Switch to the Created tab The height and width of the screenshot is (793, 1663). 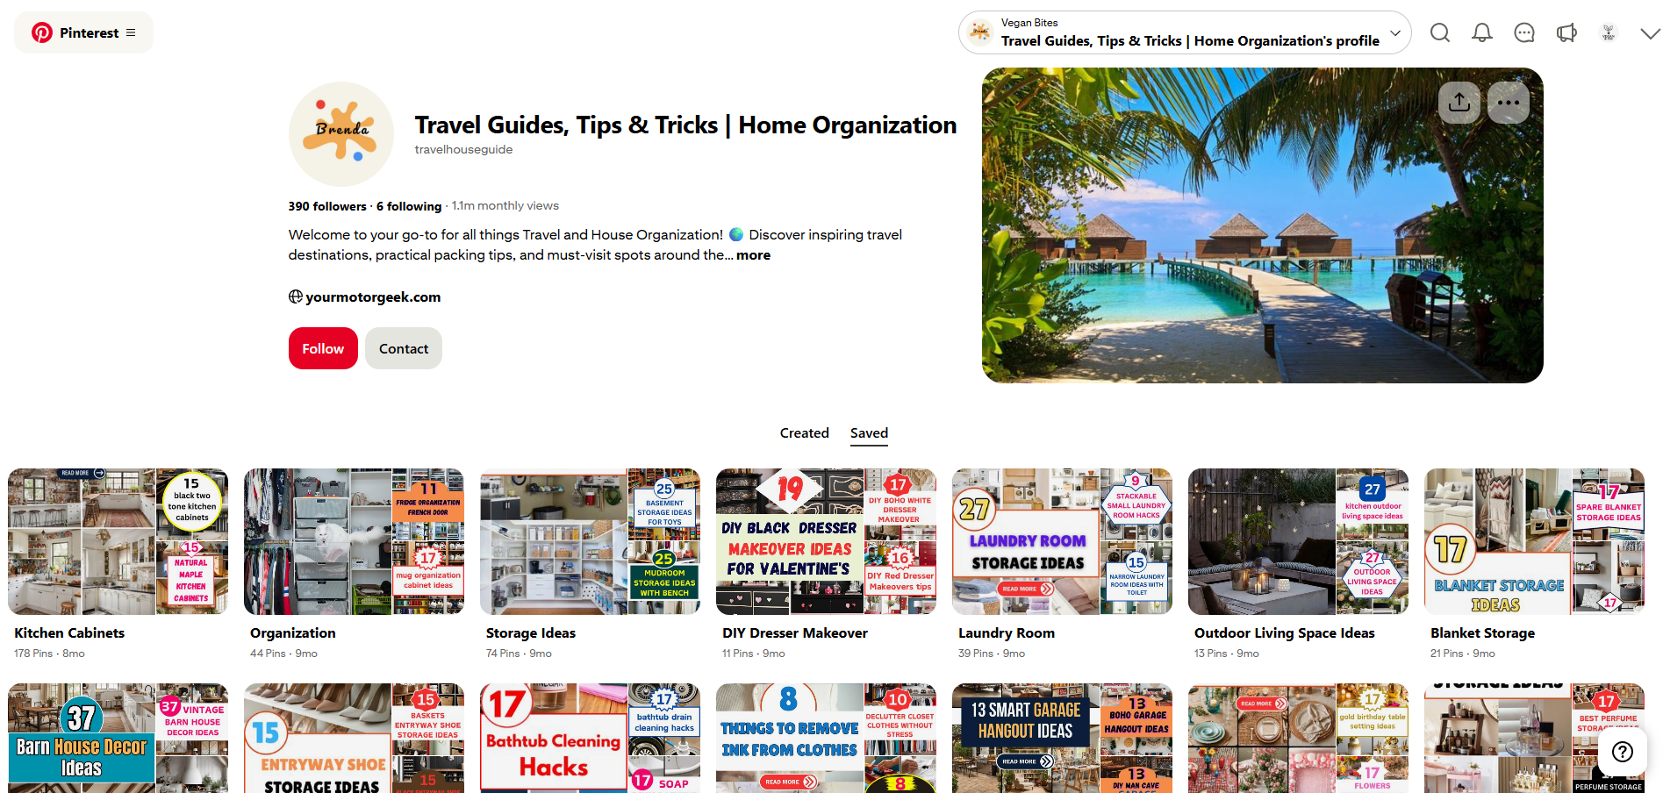[804, 433]
